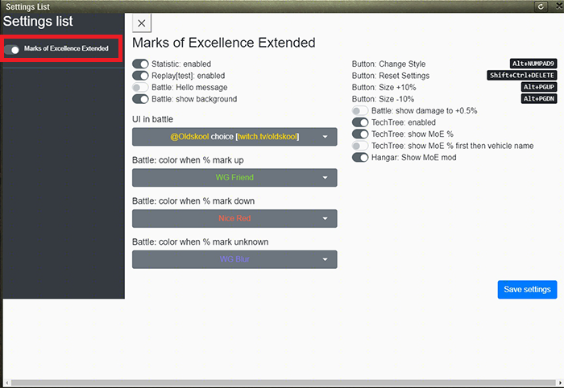Expand the color when mark up dropdown
The image size is (564, 388).
[234, 177]
